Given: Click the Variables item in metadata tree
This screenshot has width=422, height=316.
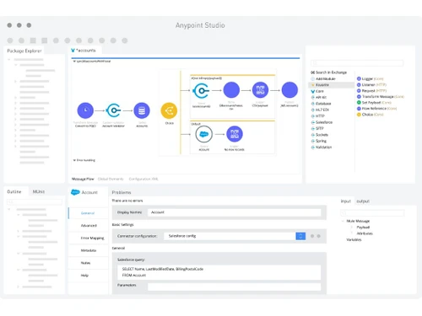Looking at the screenshot, I should pos(354,239).
